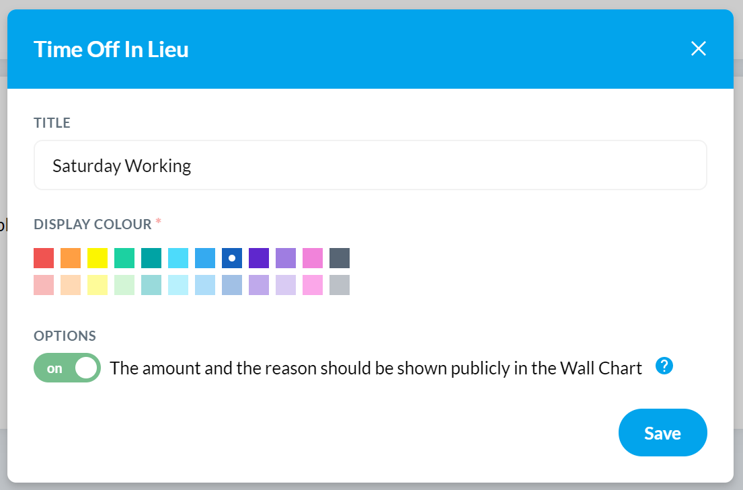The height and width of the screenshot is (490, 743).
Task: Close the Time Off In Lieu dialog
Action: (x=698, y=48)
